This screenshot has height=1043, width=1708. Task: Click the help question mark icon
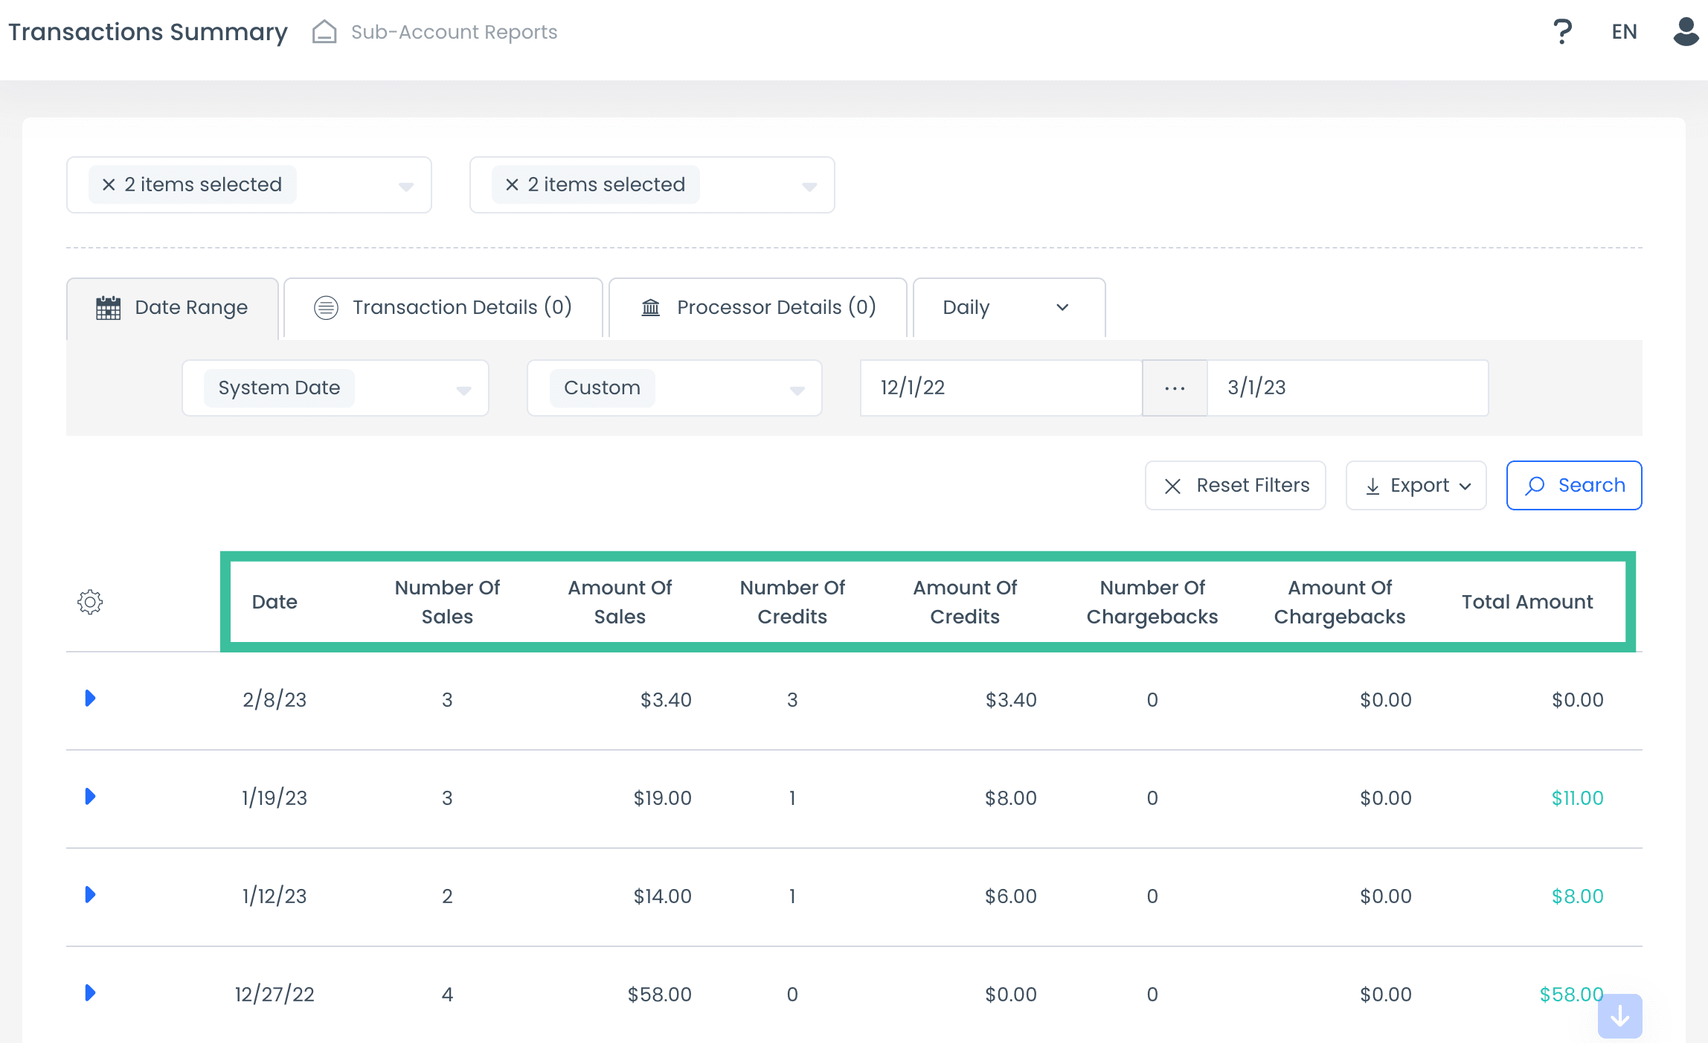(x=1562, y=32)
